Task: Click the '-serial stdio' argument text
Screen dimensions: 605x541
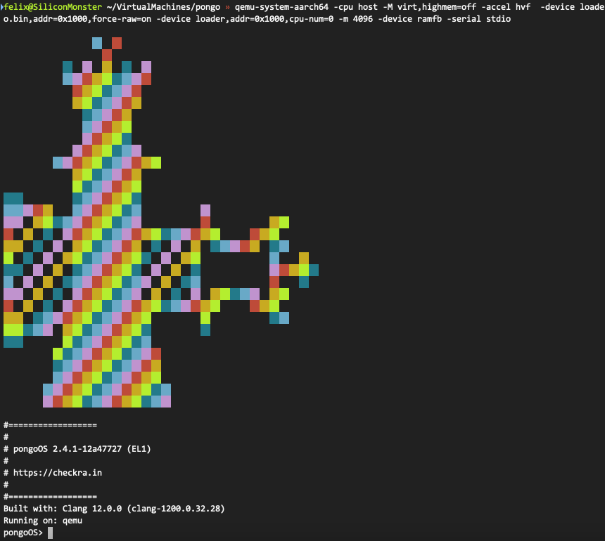Action: tap(479, 19)
